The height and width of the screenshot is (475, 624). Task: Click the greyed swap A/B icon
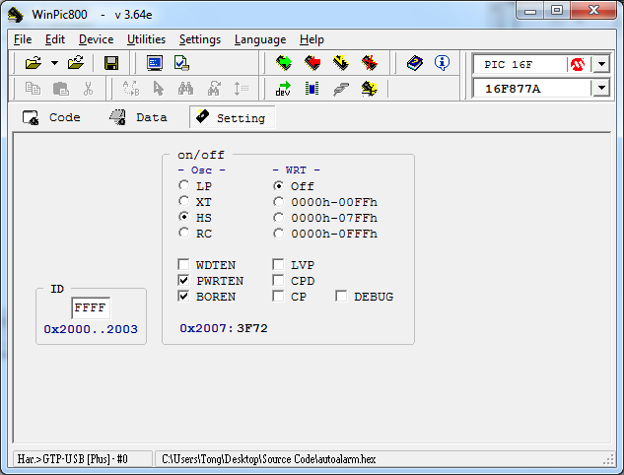pyautogui.click(x=130, y=89)
